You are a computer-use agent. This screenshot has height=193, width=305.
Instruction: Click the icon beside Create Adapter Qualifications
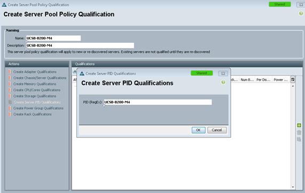10,72
